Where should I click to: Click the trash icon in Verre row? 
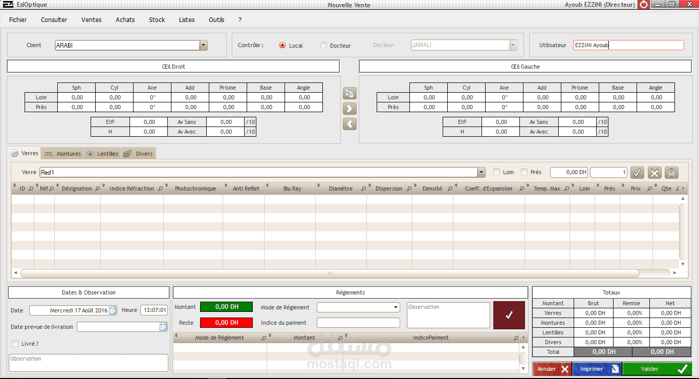tap(672, 173)
